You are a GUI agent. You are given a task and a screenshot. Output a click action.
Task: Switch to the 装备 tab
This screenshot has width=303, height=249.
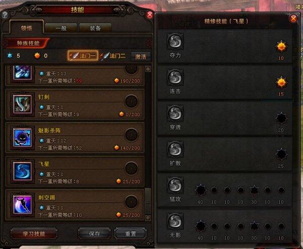95,28
